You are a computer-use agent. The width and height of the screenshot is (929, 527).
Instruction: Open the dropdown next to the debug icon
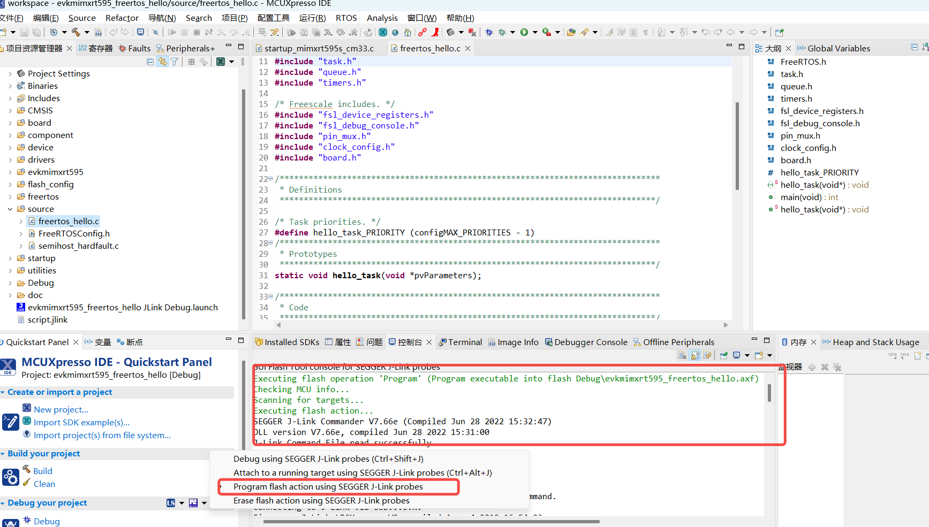(x=512, y=32)
